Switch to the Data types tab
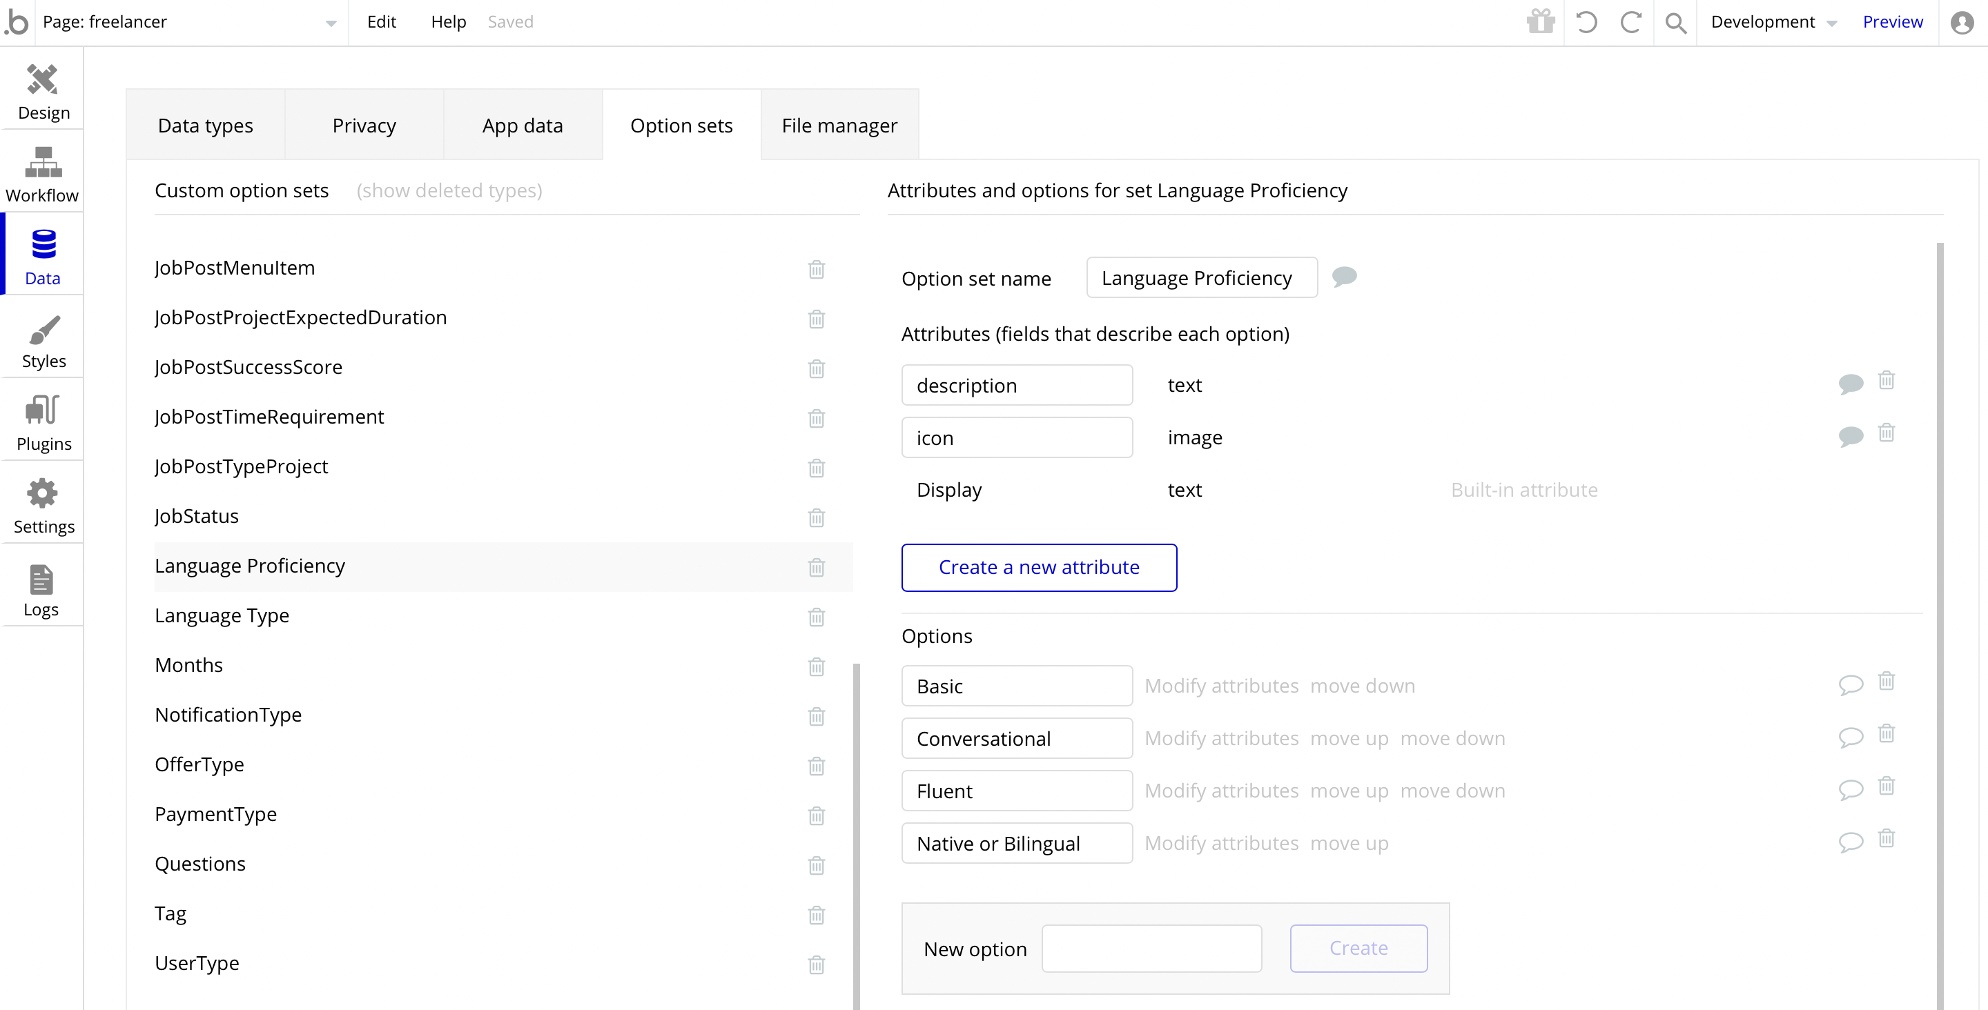 pos(205,126)
